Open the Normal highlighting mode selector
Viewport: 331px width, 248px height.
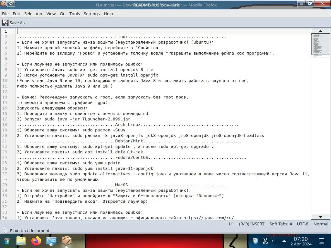pos(321,224)
